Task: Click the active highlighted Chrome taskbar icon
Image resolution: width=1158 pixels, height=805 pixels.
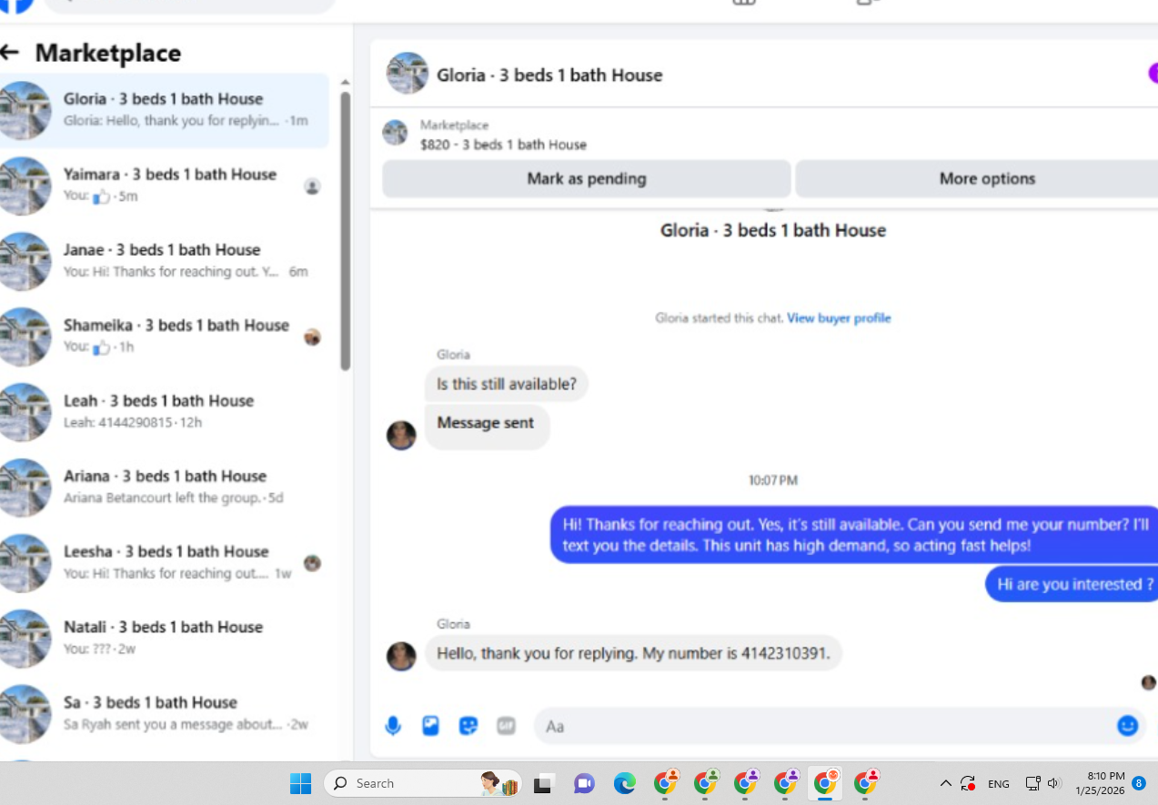Action: tap(826, 783)
